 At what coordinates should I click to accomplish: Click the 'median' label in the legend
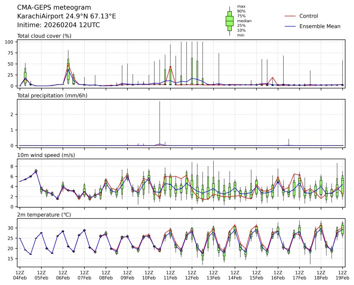tap(241, 21)
